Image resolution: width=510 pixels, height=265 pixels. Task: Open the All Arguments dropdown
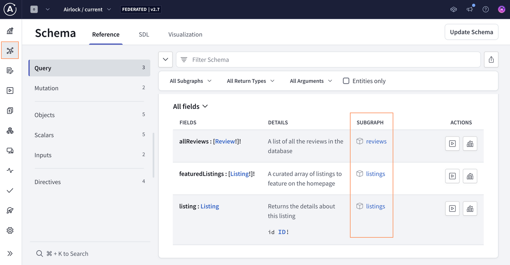click(x=311, y=81)
